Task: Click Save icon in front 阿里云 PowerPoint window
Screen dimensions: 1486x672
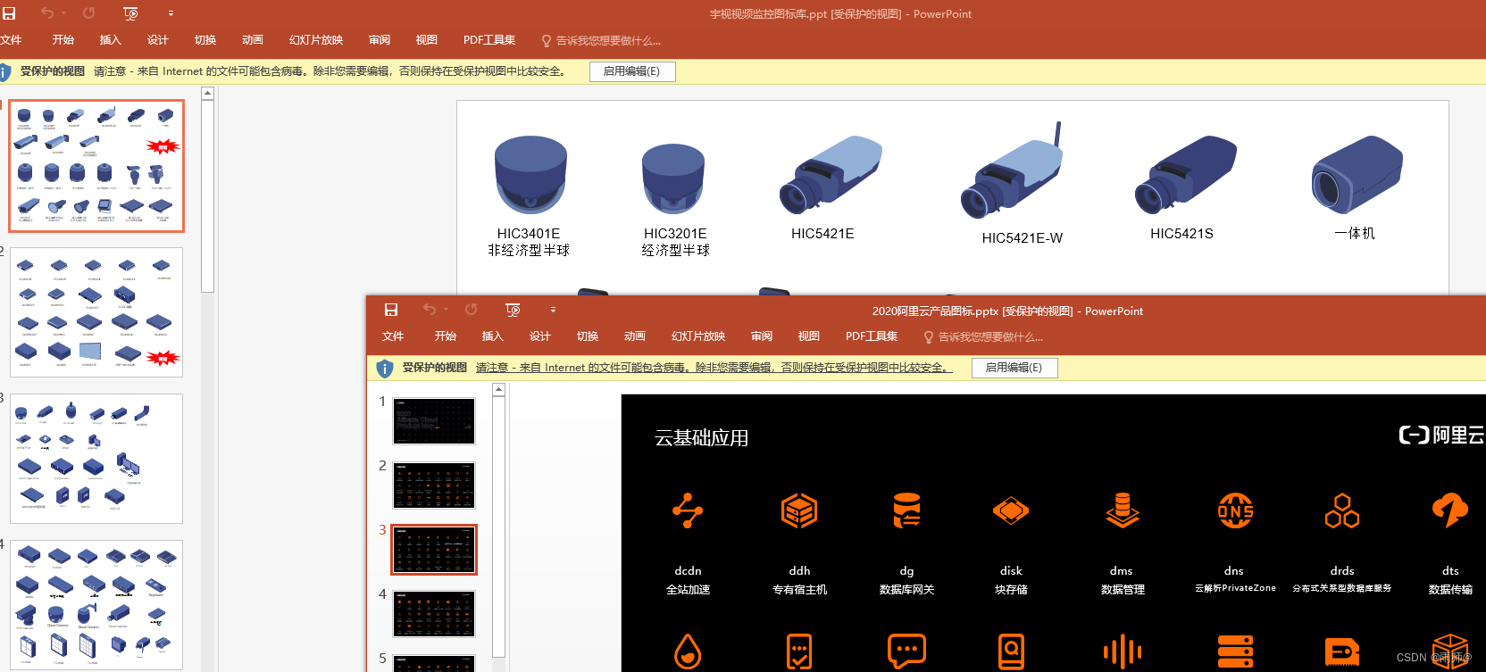Action: 391,310
